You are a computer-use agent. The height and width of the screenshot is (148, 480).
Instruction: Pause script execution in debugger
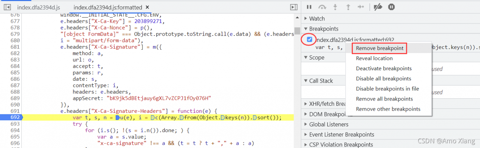(309, 7)
